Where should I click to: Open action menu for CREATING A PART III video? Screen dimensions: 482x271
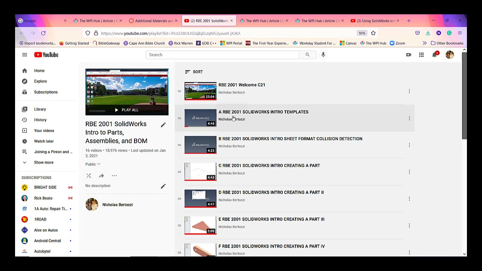[x=409, y=225]
